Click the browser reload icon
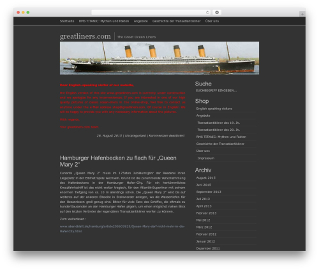The width and height of the screenshot is (319, 270). tap(207, 12)
